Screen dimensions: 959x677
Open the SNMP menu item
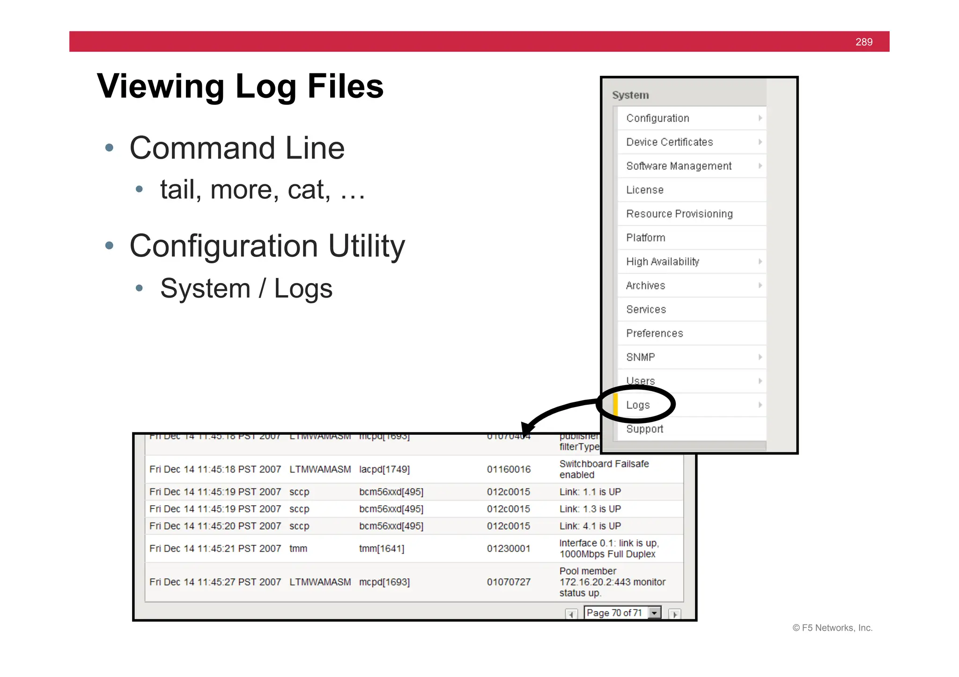click(692, 357)
